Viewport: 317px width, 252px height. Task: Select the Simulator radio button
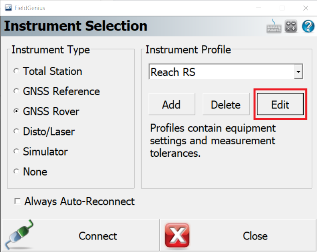pos(16,151)
